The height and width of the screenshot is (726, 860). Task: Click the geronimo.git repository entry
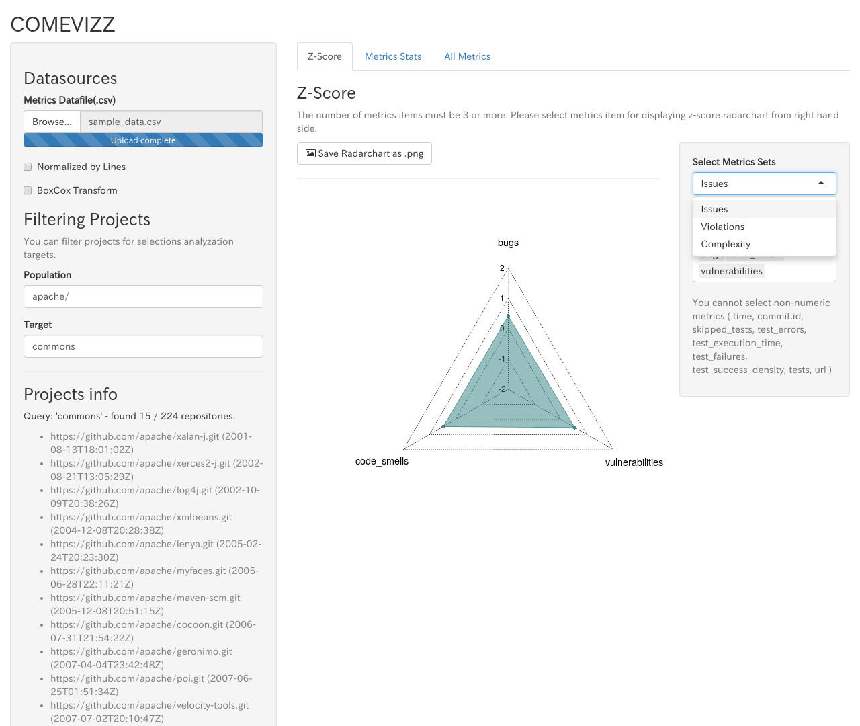click(141, 658)
